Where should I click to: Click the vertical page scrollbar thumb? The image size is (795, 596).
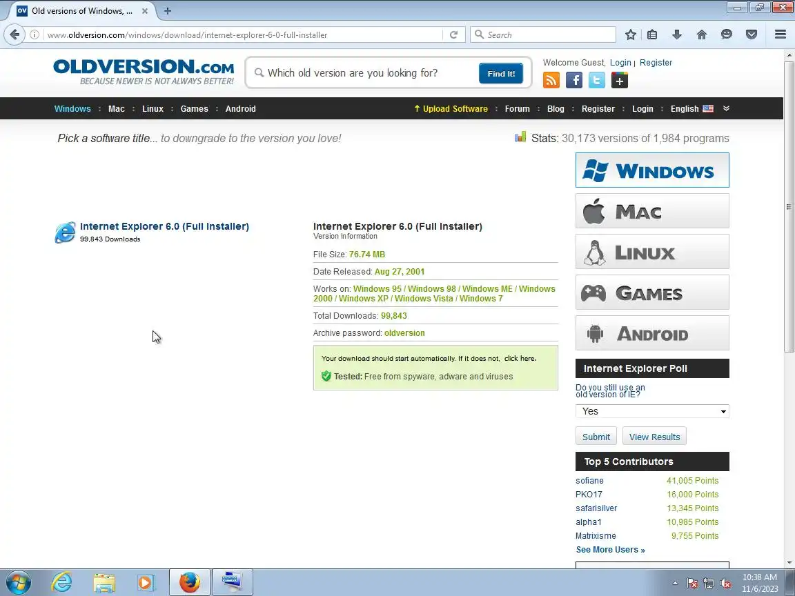[789, 207]
